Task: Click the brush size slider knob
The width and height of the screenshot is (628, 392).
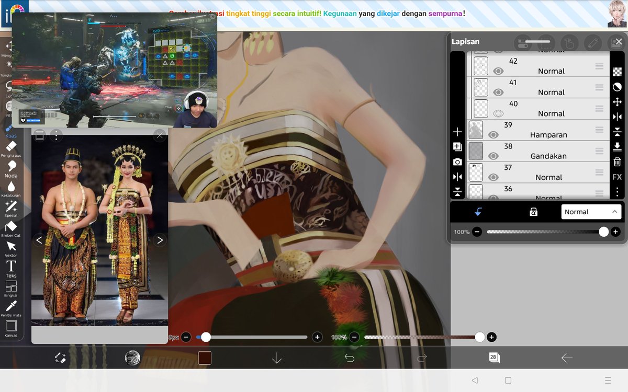Action: click(206, 337)
